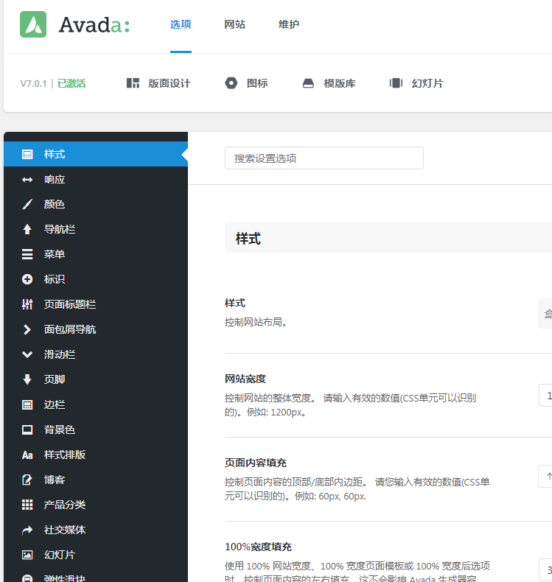Click the 页脚 down-arrow icon
The image size is (552, 582).
pos(27,379)
